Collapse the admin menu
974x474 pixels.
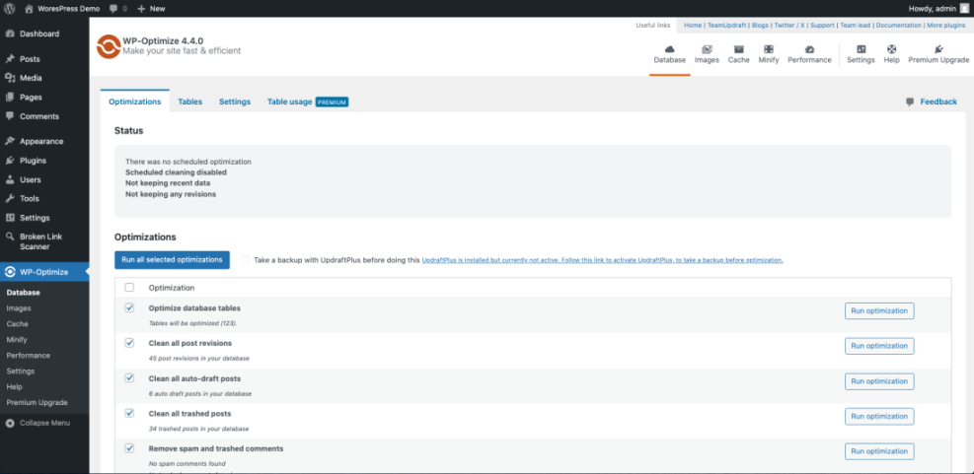(37, 423)
